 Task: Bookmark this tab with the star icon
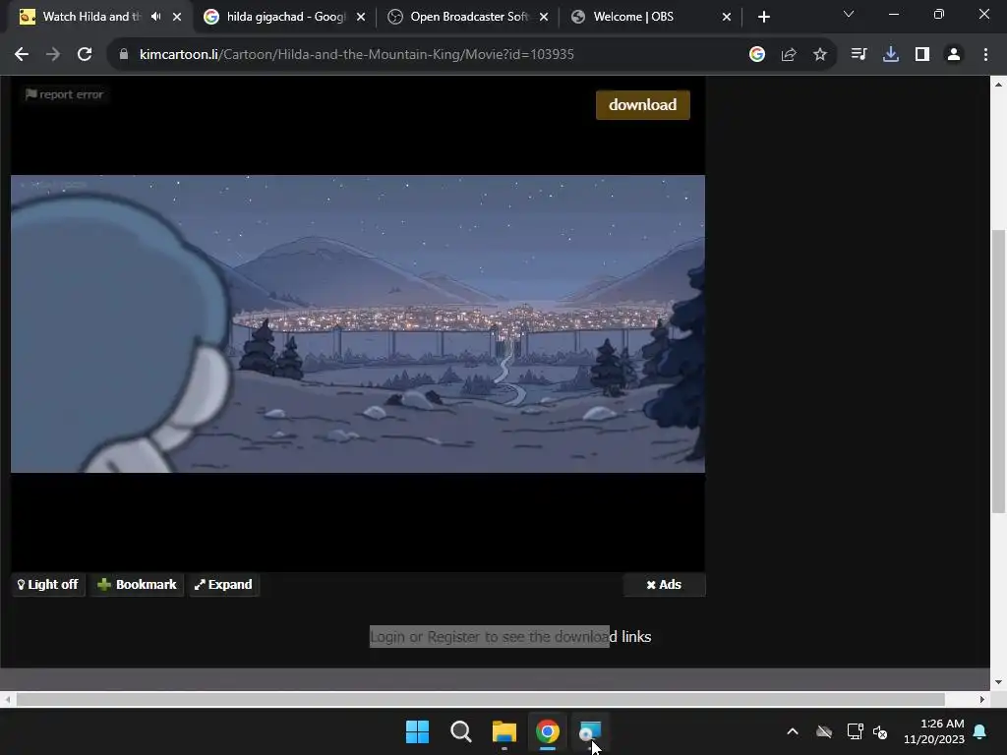pos(819,55)
